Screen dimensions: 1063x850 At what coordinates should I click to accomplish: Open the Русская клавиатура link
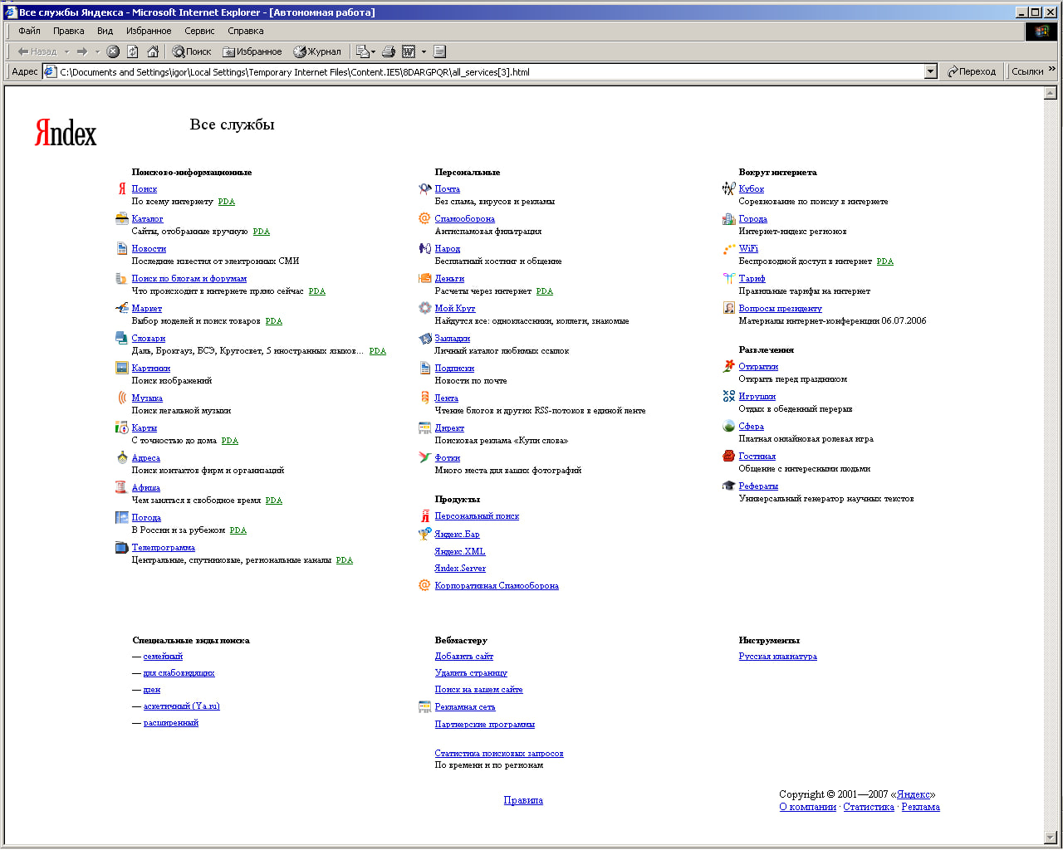click(778, 656)
